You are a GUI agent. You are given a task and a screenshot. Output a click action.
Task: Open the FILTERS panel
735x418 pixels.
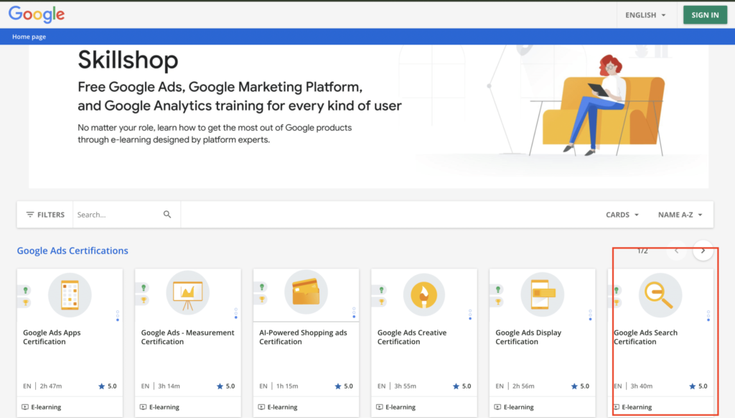(x=45, y=215)
